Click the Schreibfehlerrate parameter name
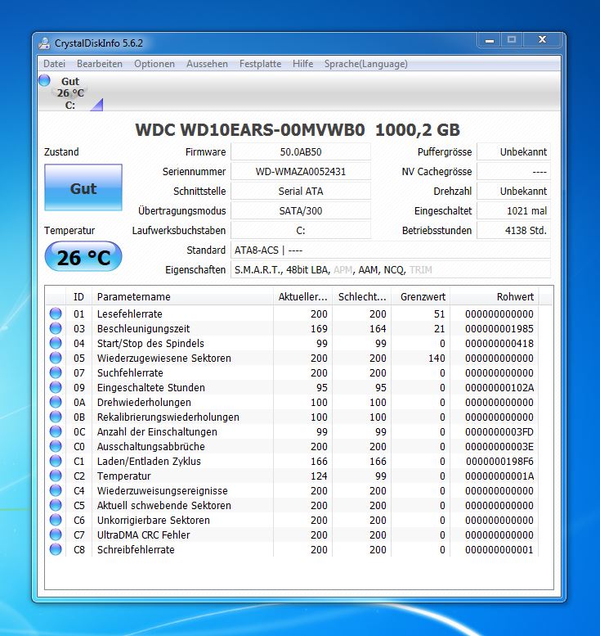Viewport: 600px width, 636px height. point(136,549)
